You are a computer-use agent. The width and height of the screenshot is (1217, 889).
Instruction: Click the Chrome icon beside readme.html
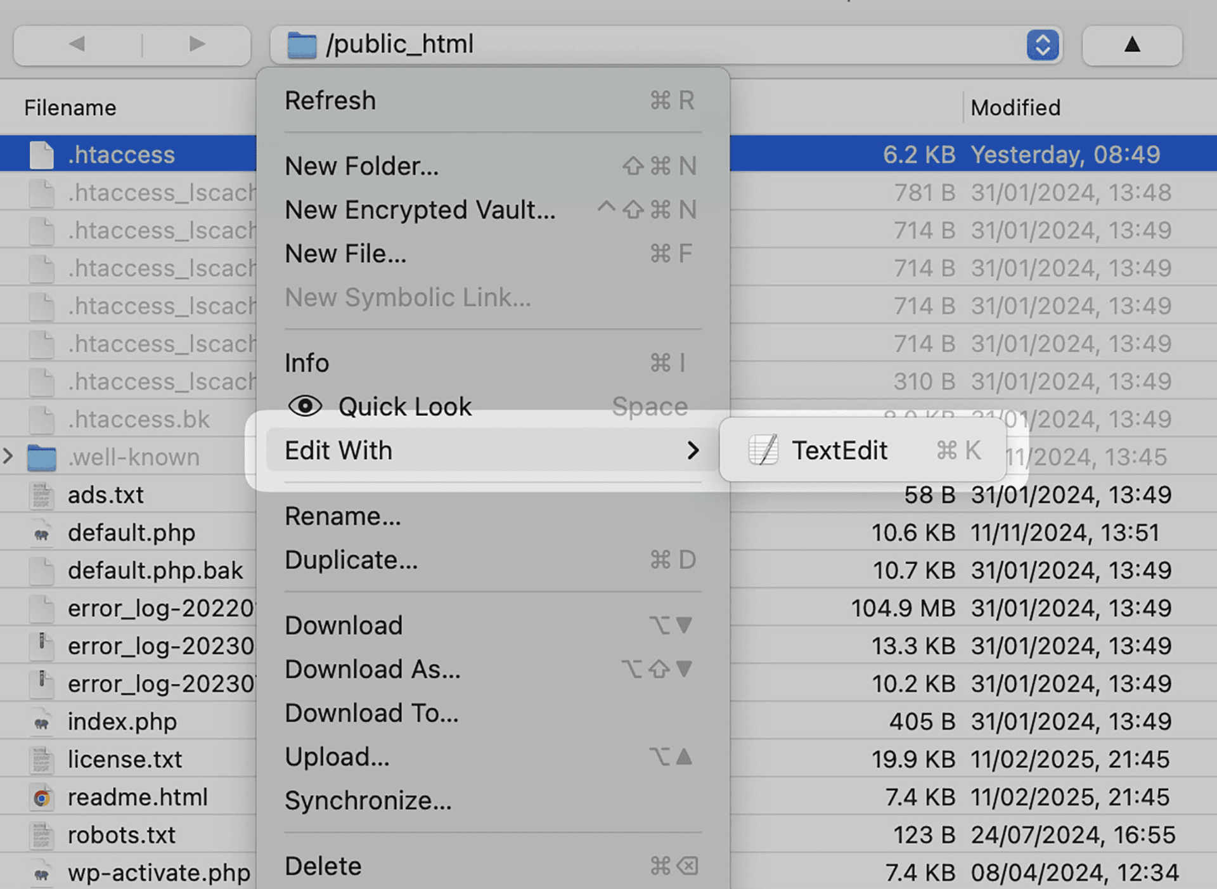point(42,797)
